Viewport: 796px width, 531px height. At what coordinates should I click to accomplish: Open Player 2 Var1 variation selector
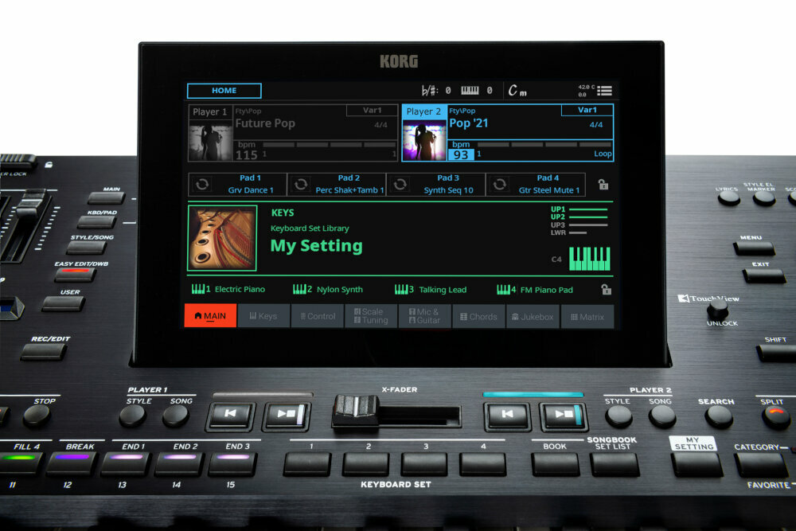tap(587, 110)
